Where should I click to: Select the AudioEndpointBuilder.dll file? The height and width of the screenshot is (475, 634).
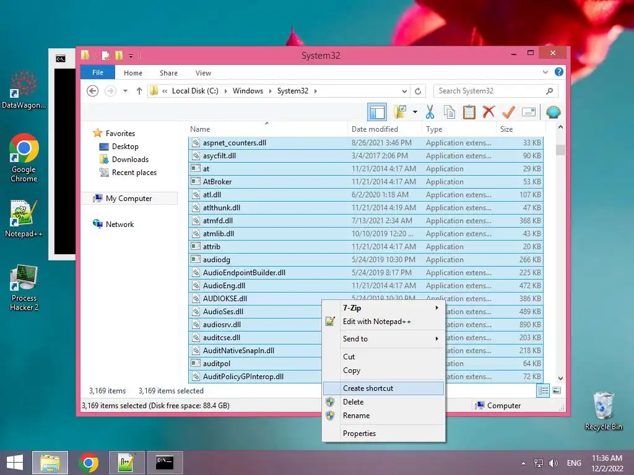tap(366, 273)
